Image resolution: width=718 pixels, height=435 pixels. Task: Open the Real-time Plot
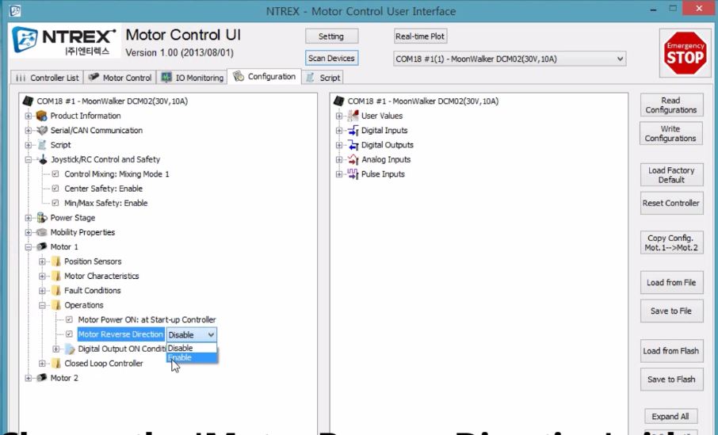pos(420,36)
